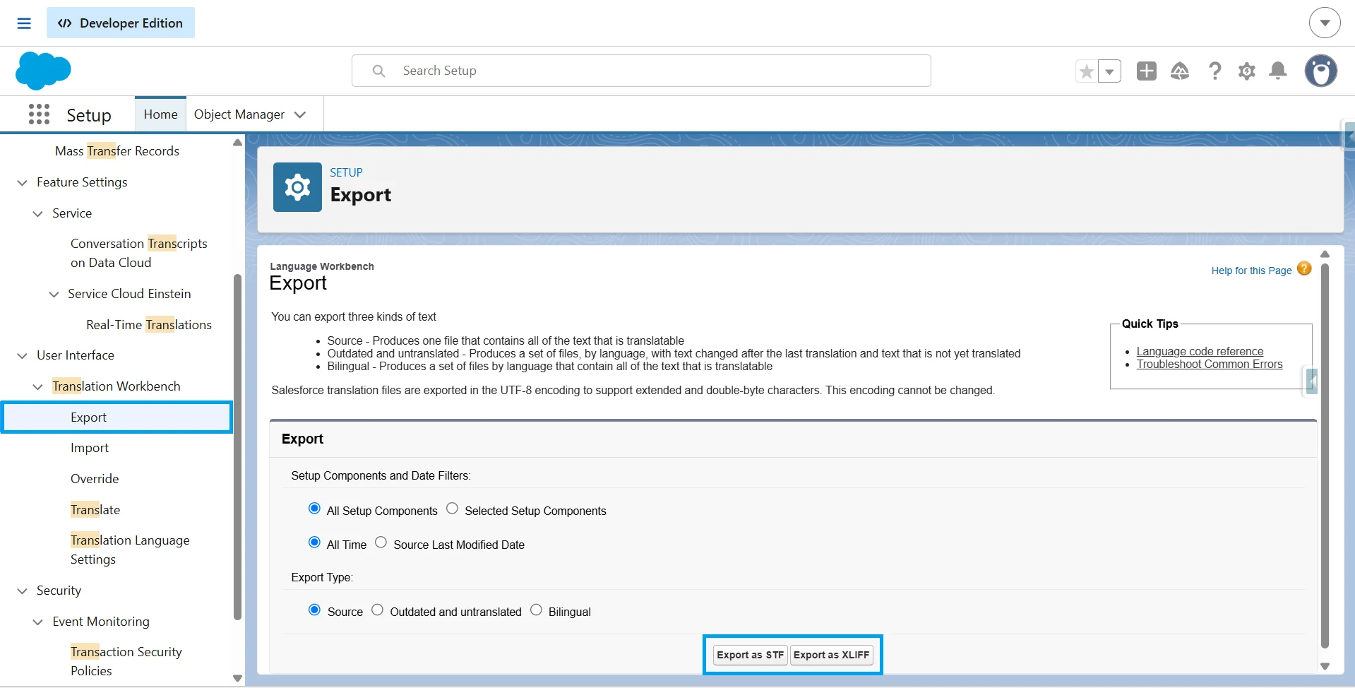Select All Setup Components radio
The height and width of the screenshot is (688, 1355).
tap(315, 509)
